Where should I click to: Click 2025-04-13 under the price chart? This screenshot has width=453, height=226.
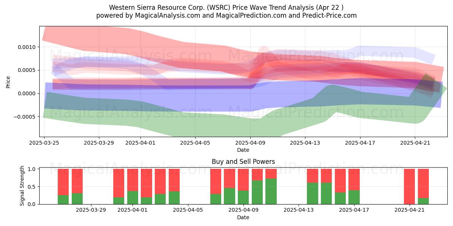[x=305, y=143]
